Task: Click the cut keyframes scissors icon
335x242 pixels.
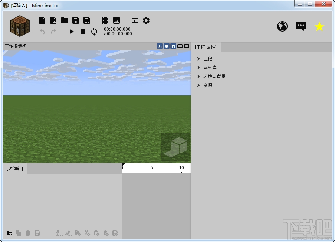Action: pos(87,233)
